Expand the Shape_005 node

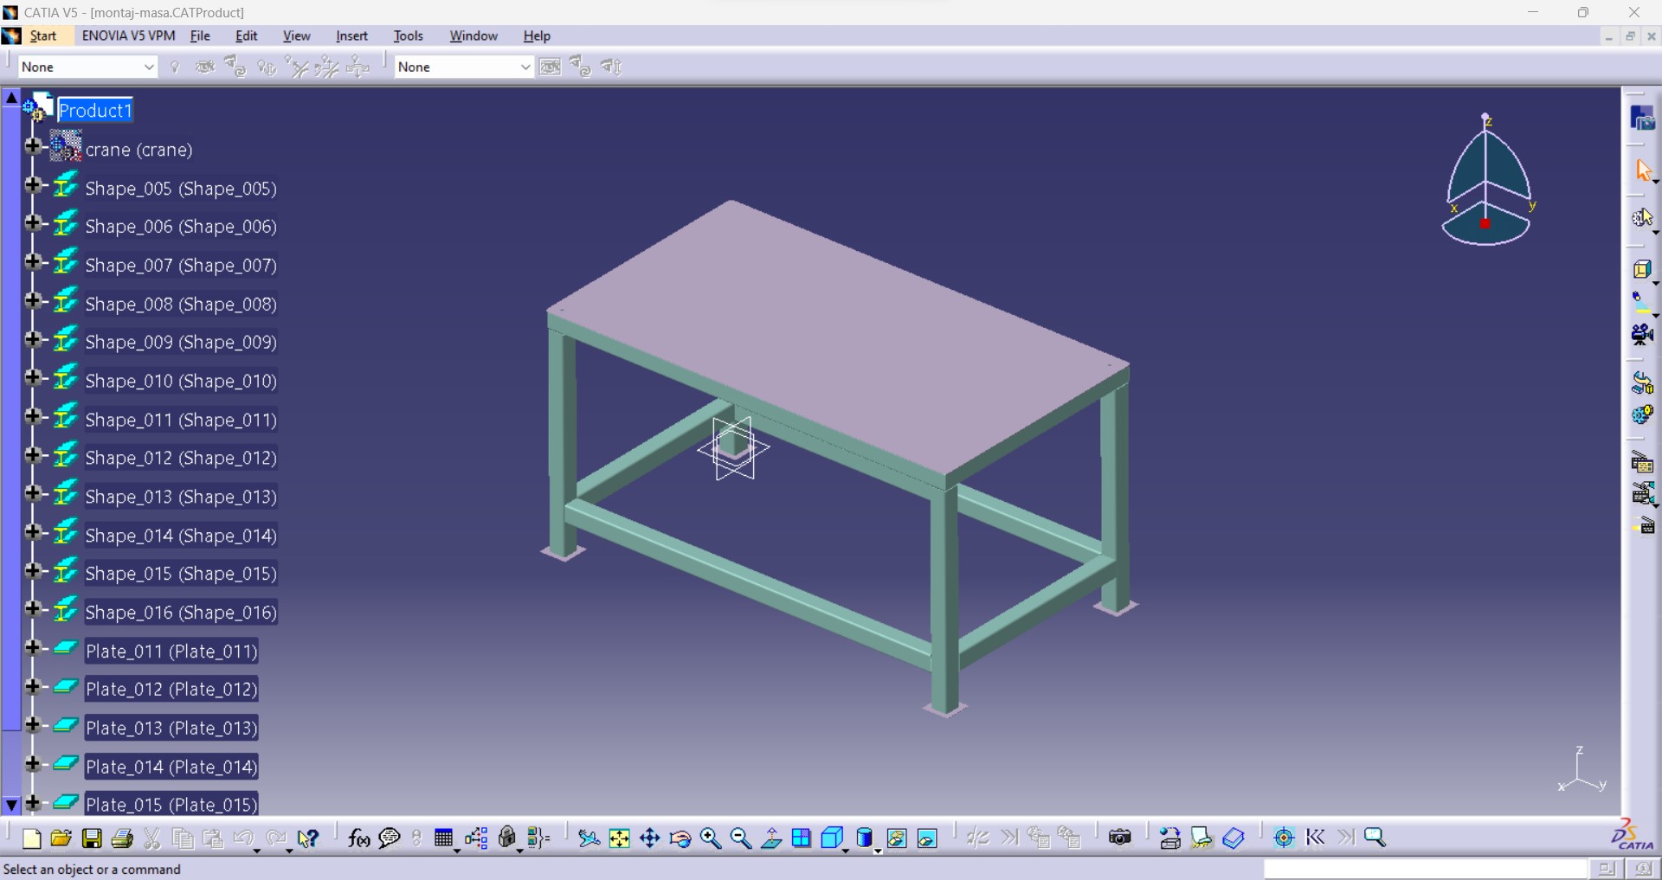point(33,184)
